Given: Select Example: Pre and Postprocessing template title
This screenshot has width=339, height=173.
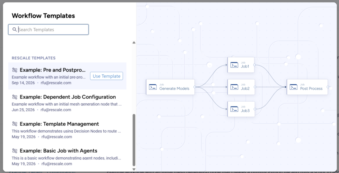Looking at the screenshot, I should [x=53, y=70].
